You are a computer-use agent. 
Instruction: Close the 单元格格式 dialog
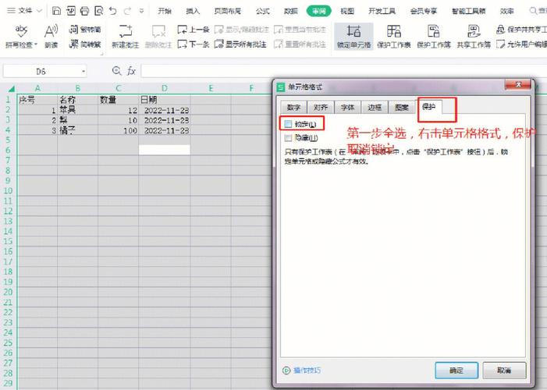(518, 85)
